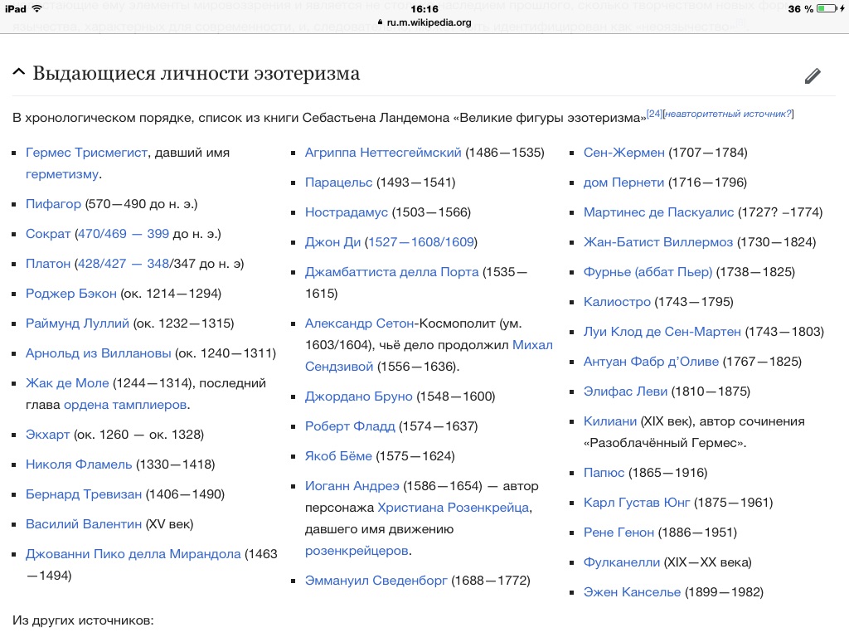
Task: Open Гермес Трисмегист article link
Action: click(86, 153)
